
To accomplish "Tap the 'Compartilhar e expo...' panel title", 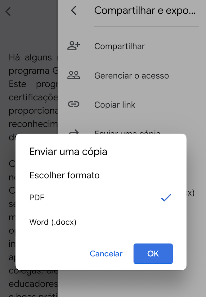I will pos(145,11).
